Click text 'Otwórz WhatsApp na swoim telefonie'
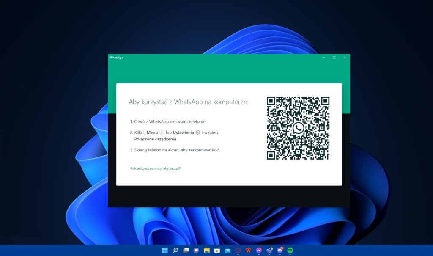 [170, 121]
